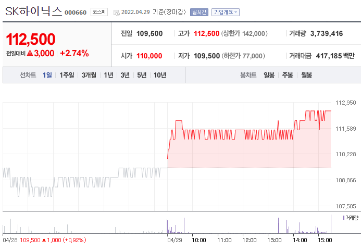
Task: Click the 108,866 y-axis label
Action: coord(345,180)
